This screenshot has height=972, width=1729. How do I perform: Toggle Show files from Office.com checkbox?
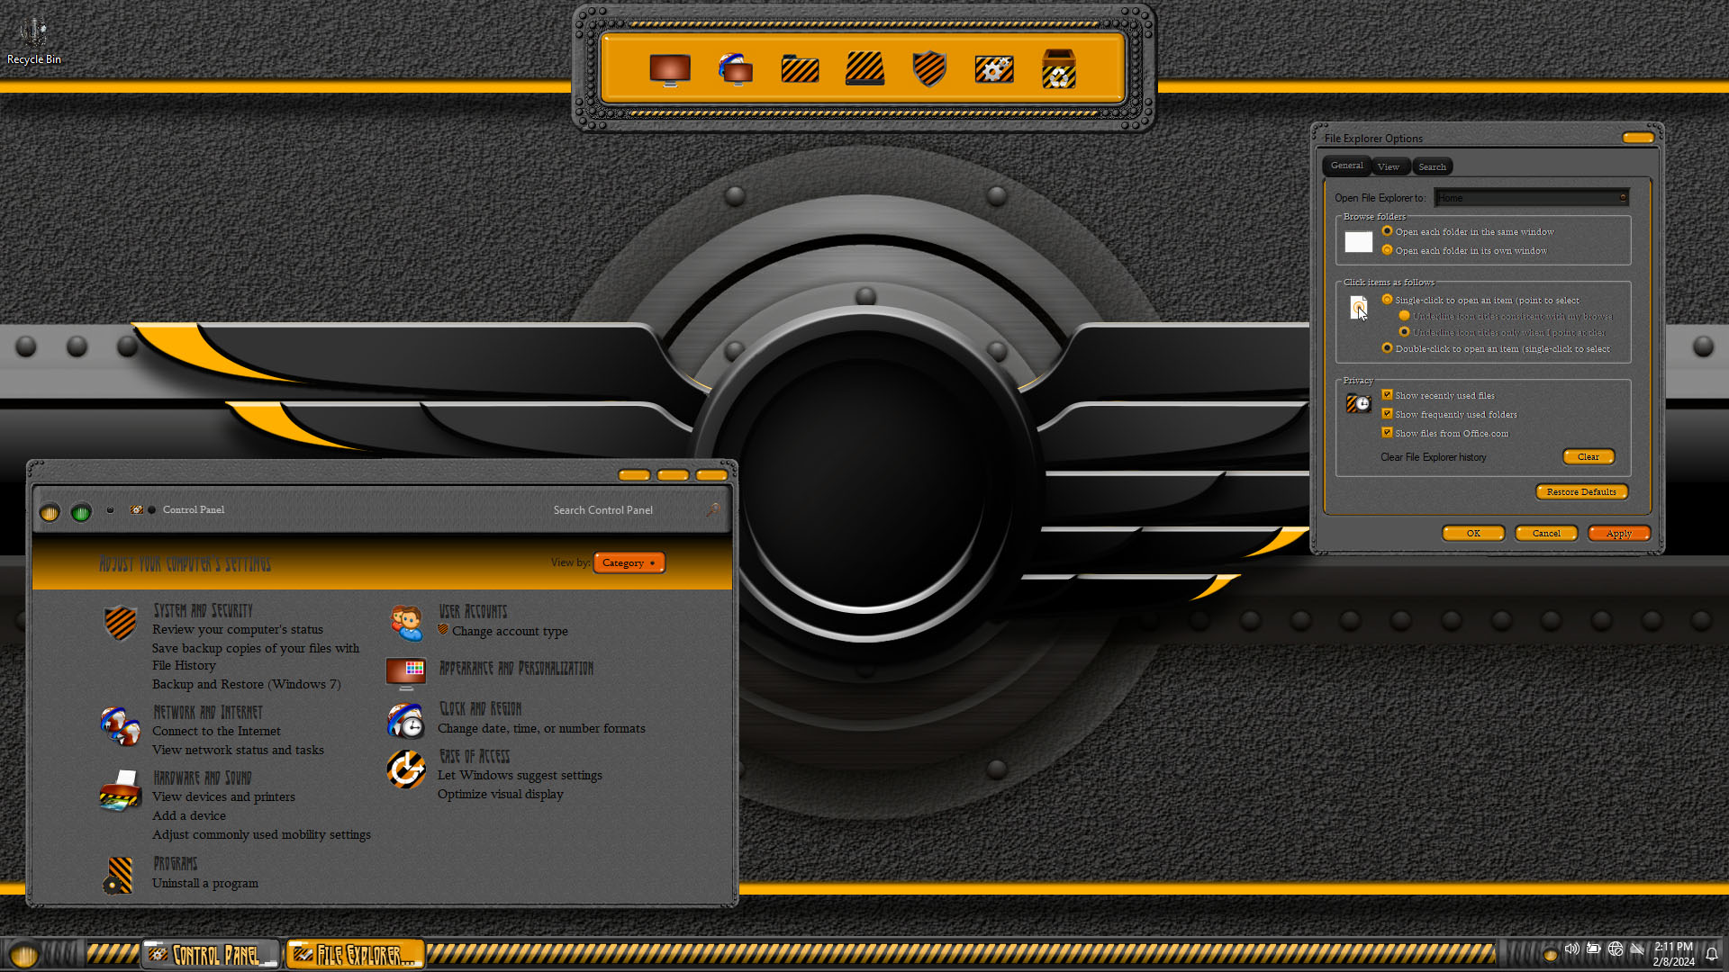tap(1387, 433)
